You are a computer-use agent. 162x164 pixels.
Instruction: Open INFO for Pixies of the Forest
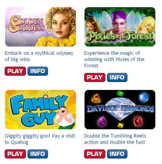[x=117, y=77]
